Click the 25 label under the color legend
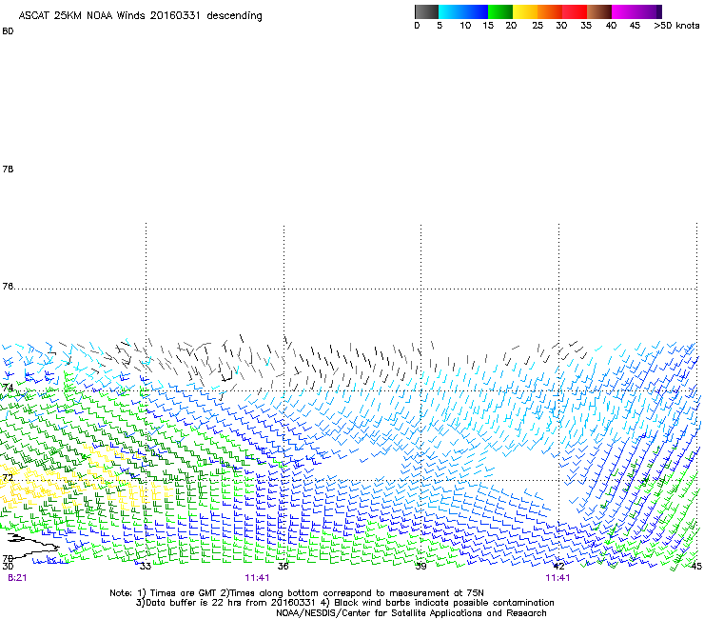Viewport: 704px width, 619px height. coord(538,26)
